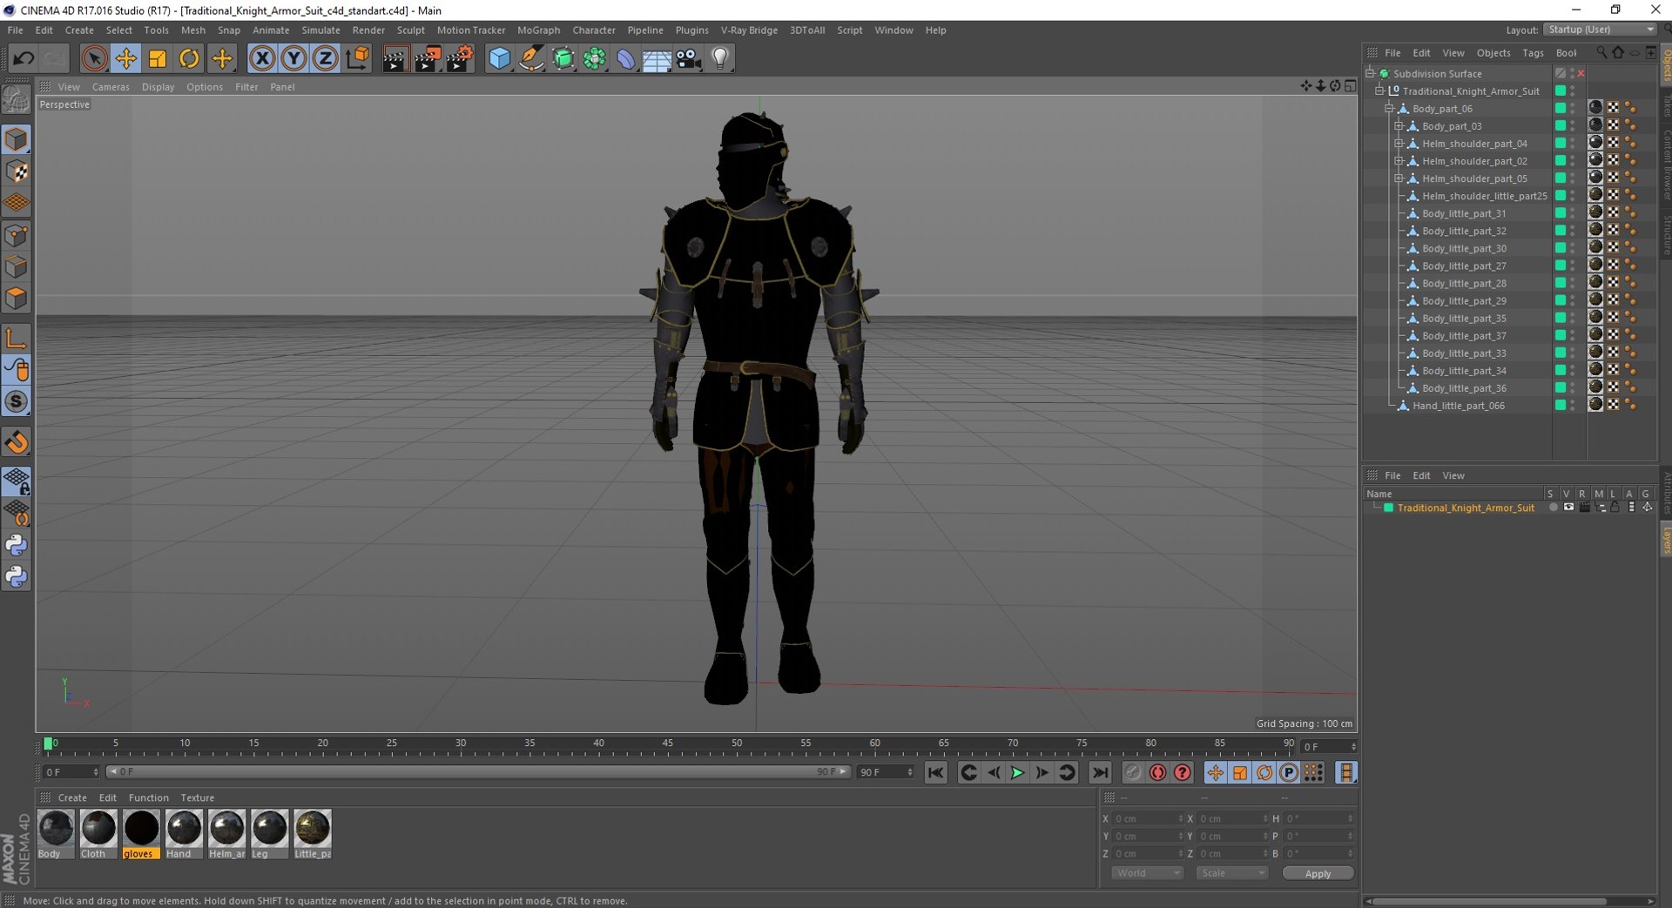The height and width of the screenshot is (908, 1672).
Task: Go to end of animation
Action: click(1101, 773)
